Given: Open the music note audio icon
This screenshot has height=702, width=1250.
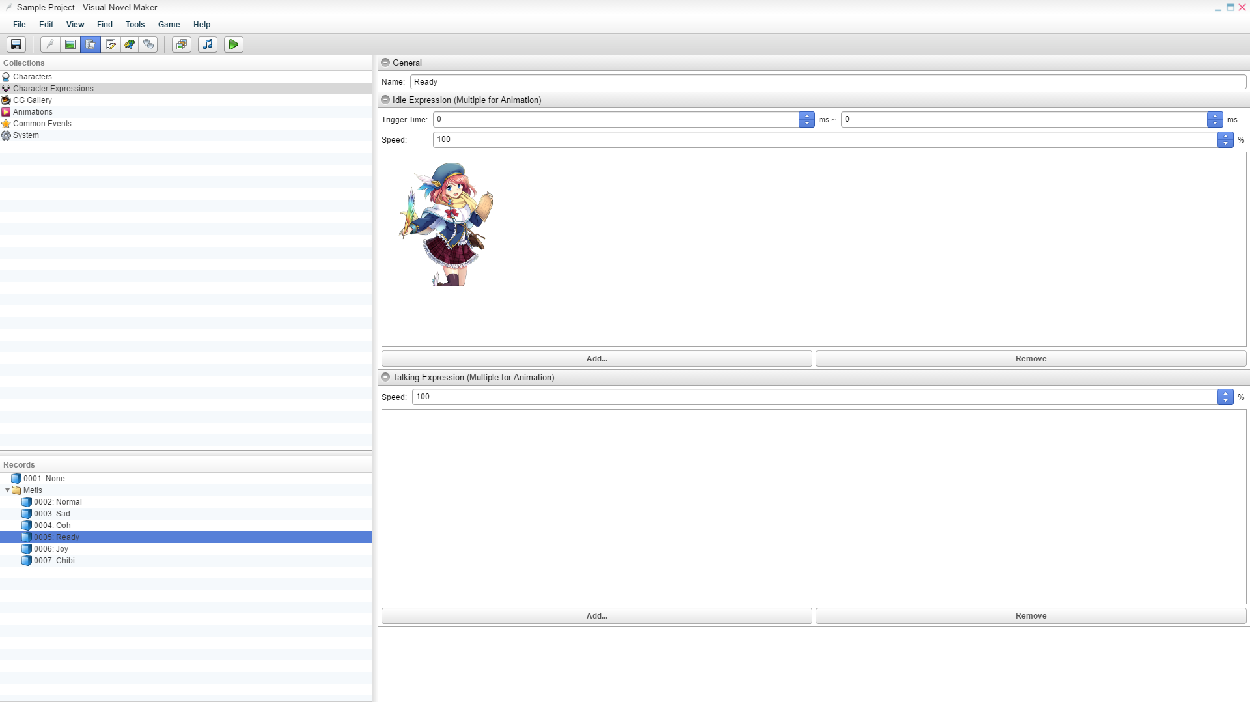Looking at the screenshot, I should 208,44.
